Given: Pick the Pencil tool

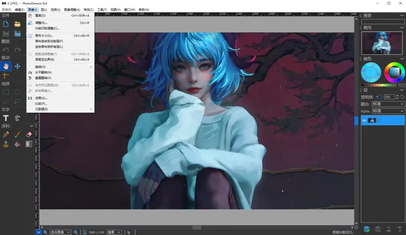Looking at the screenshot, I should 6,134.
